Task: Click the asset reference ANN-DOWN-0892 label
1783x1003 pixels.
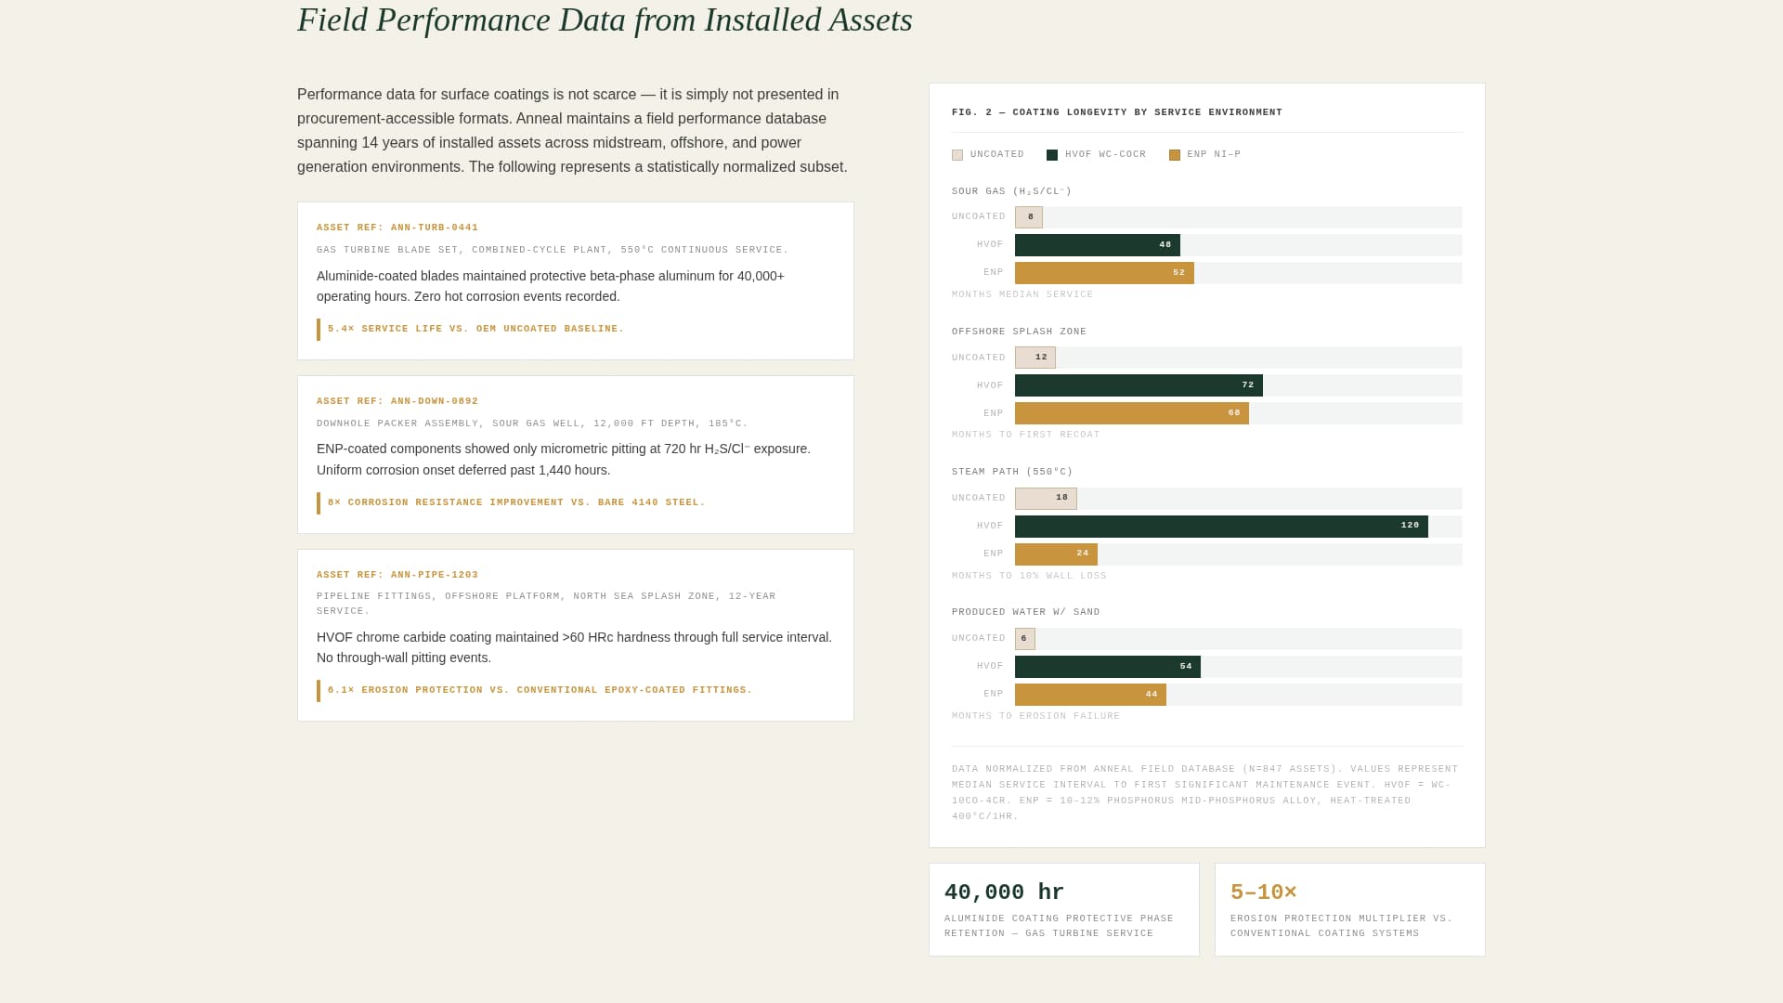Action: pyautogui.click(x=397, y=401)
